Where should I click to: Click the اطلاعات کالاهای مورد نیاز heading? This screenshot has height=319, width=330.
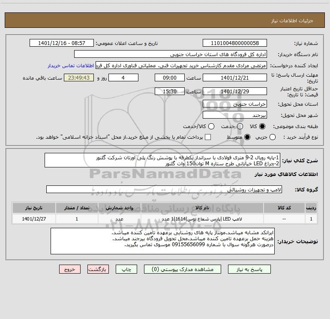coord(286,174)
